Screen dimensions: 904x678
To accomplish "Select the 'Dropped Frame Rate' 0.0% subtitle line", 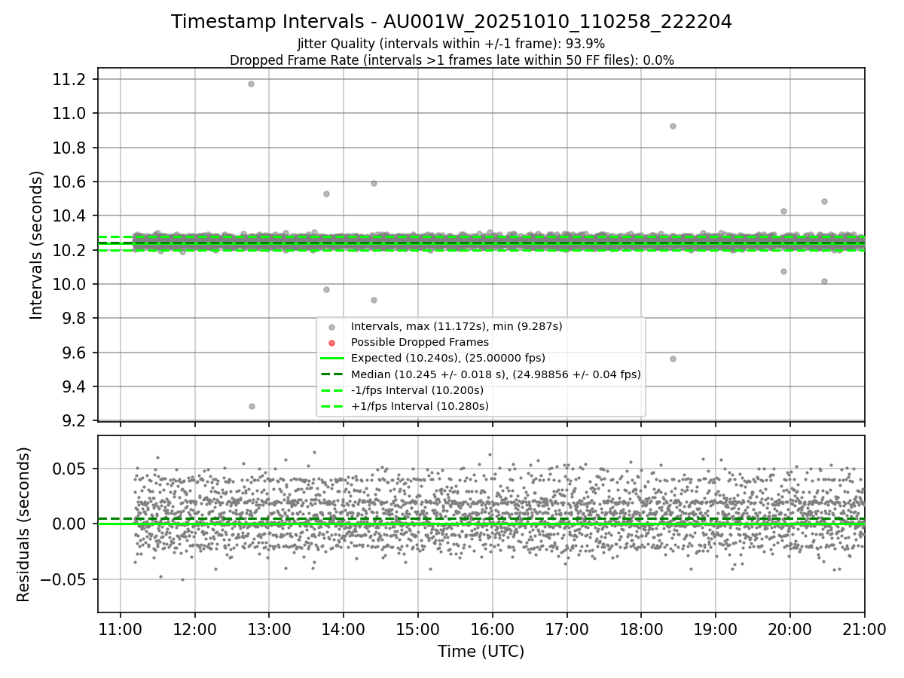I will coord(451,60).
